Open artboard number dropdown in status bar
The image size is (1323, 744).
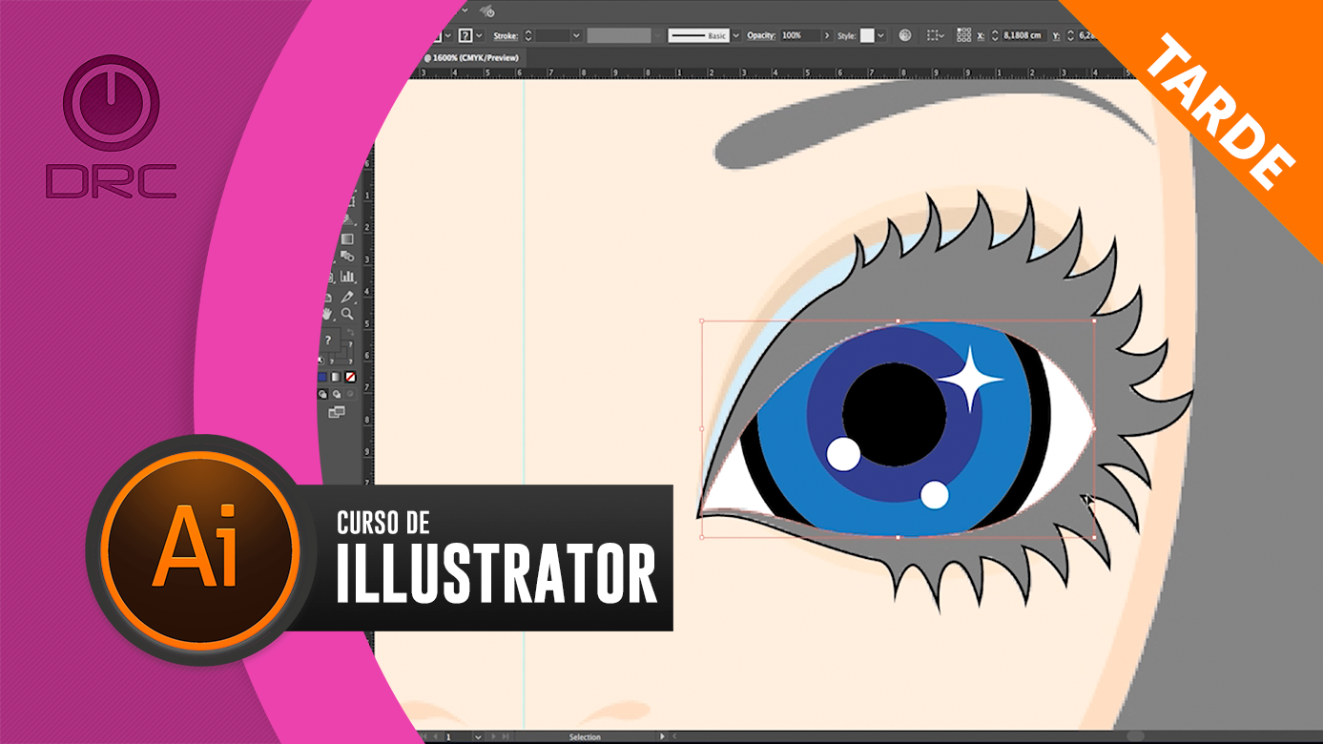[x=478, y=736]
